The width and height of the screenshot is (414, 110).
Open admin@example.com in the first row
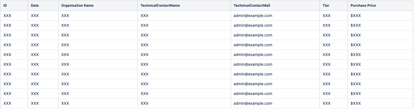click(253, 16)
